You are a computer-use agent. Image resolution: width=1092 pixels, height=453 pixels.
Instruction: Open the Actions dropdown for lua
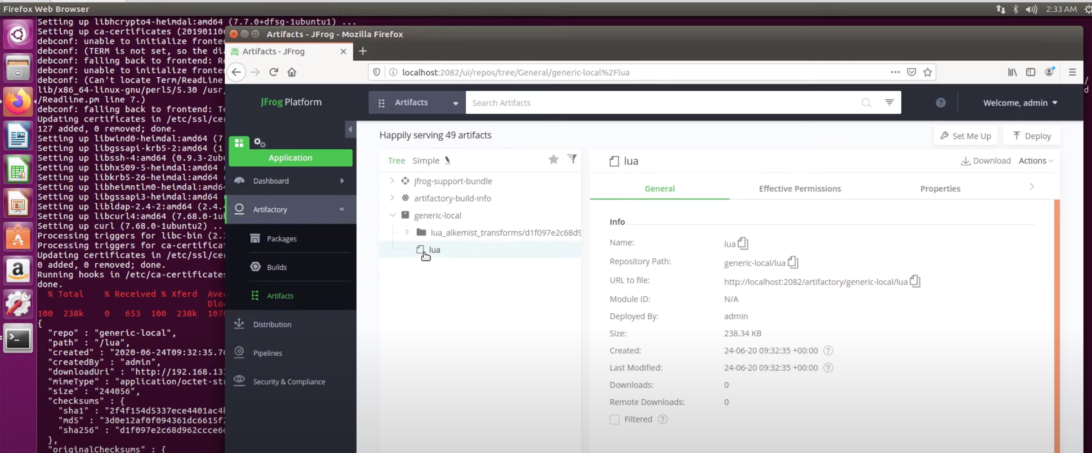1036,161
